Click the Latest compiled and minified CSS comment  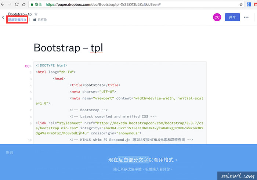click(x=113, y=116)
